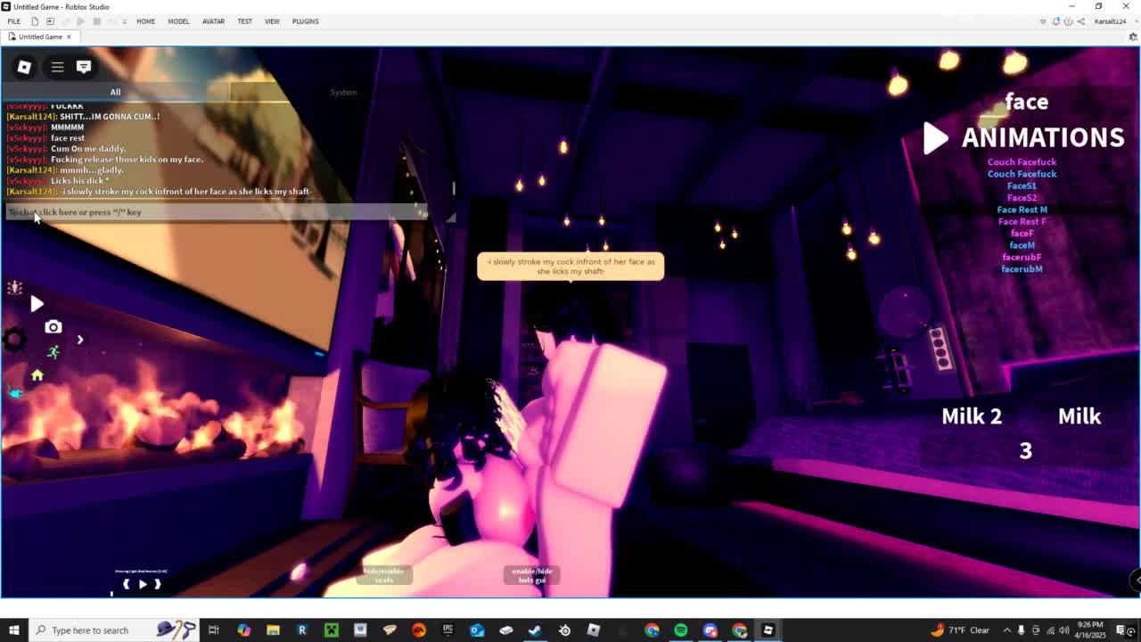Viewport: 1141px width, 642px height.
Task: Open the FILE dropdown menu
Action: click(x=14, y=21)
